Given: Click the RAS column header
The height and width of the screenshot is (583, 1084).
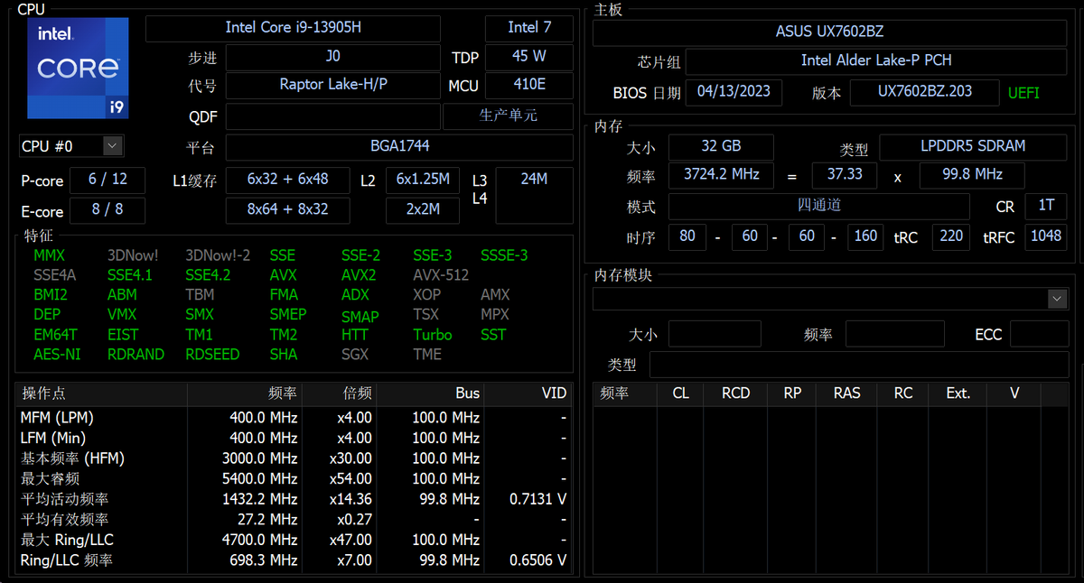Looking at the screenshot, I should click(x=846, y=393).
